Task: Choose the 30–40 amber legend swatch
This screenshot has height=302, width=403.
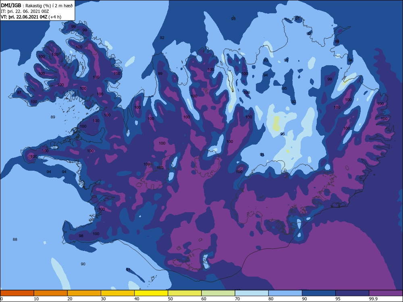Action: (118, 293)
